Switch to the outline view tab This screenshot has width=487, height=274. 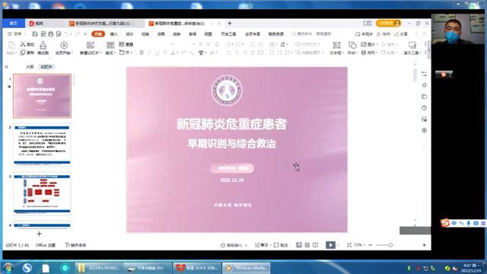click(30, 67)
